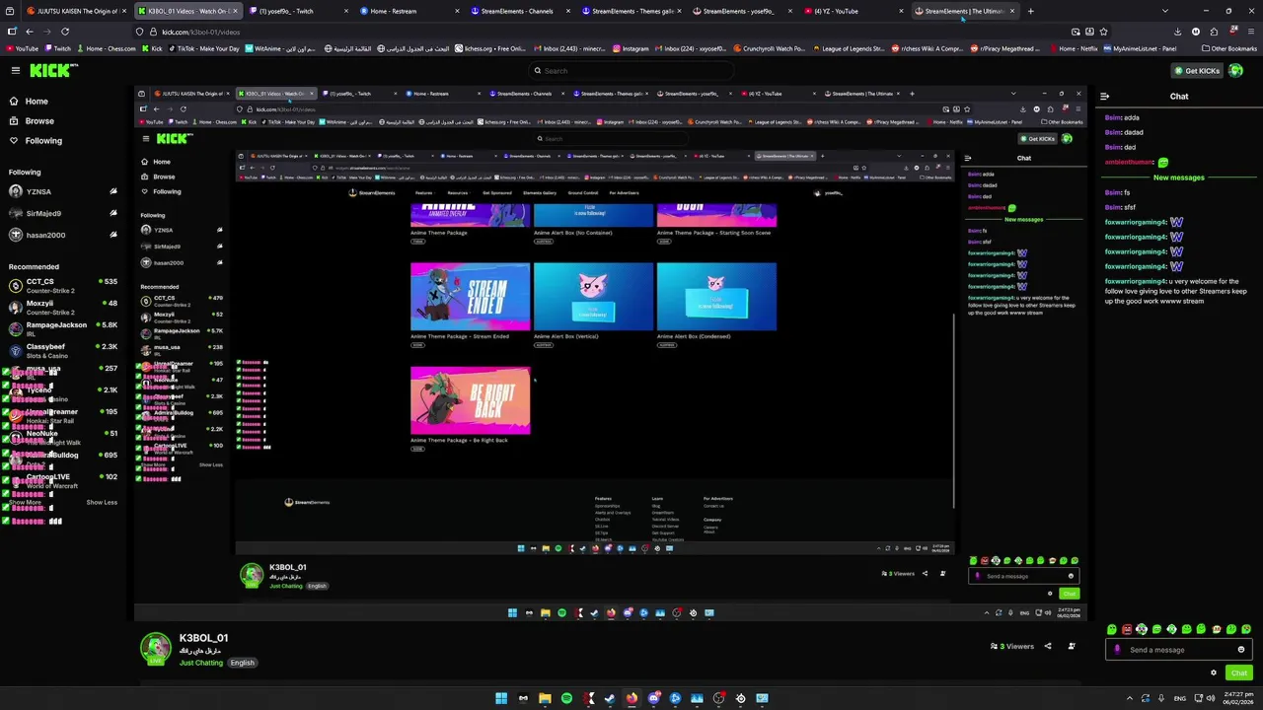The image size is (1263, 710).
Task: Select YZNSA in following list
Action: [x=61, y=191]
